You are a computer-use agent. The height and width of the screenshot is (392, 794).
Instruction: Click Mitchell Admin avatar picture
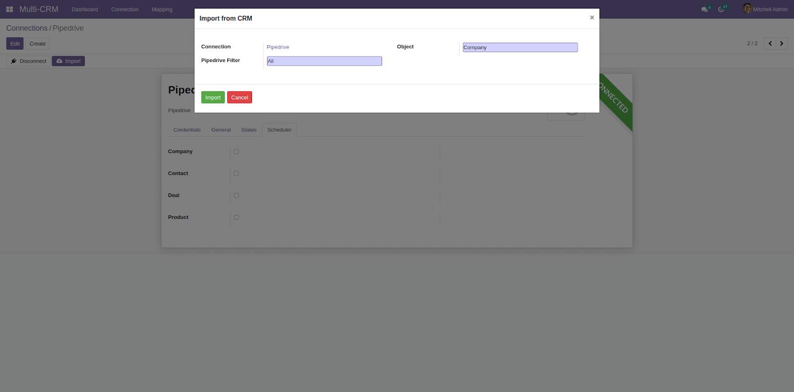pyautogui.click(x=747, y=8)
